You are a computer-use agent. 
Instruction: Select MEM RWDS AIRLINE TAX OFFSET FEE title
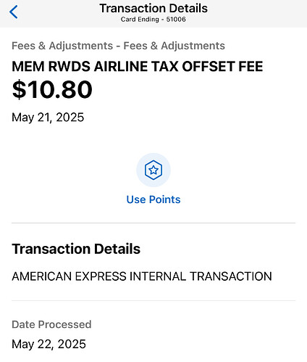click(x=138, y=66)
